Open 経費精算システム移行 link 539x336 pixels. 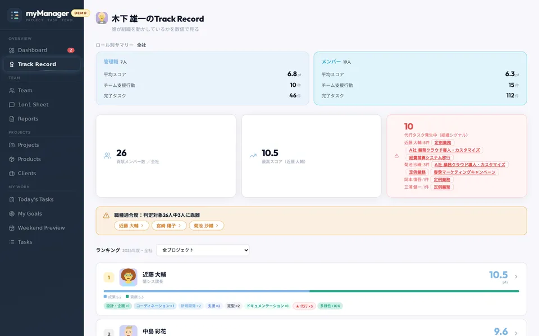coord(430,158)
